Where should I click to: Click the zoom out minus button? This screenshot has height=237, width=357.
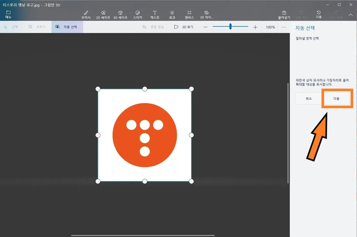click(x=206, y=27)
